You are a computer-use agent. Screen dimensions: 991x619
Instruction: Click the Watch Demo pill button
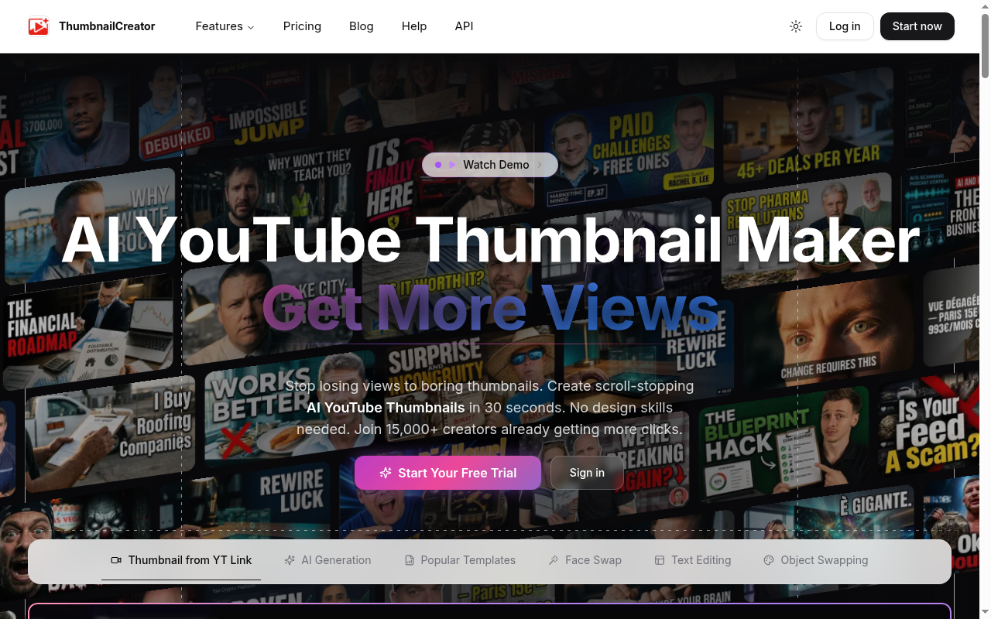(x=490, y=165)
